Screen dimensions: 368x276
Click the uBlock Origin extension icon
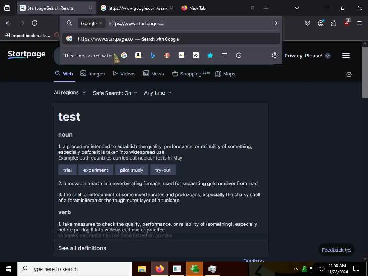click(347, 23)
